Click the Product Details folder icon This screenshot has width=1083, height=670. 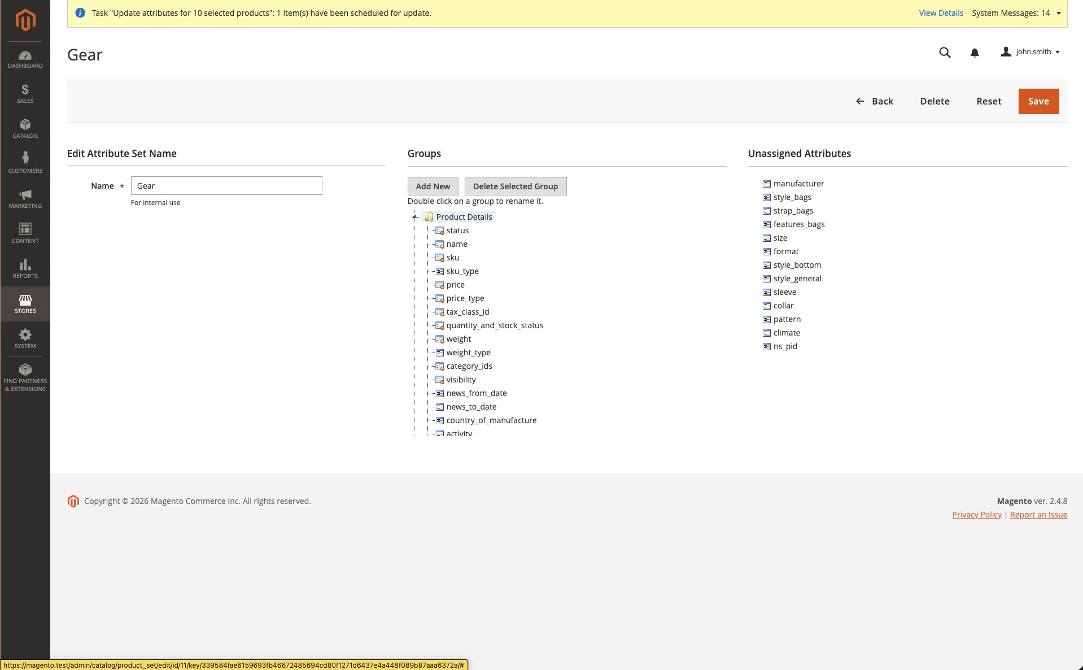(x=429, y=217)
